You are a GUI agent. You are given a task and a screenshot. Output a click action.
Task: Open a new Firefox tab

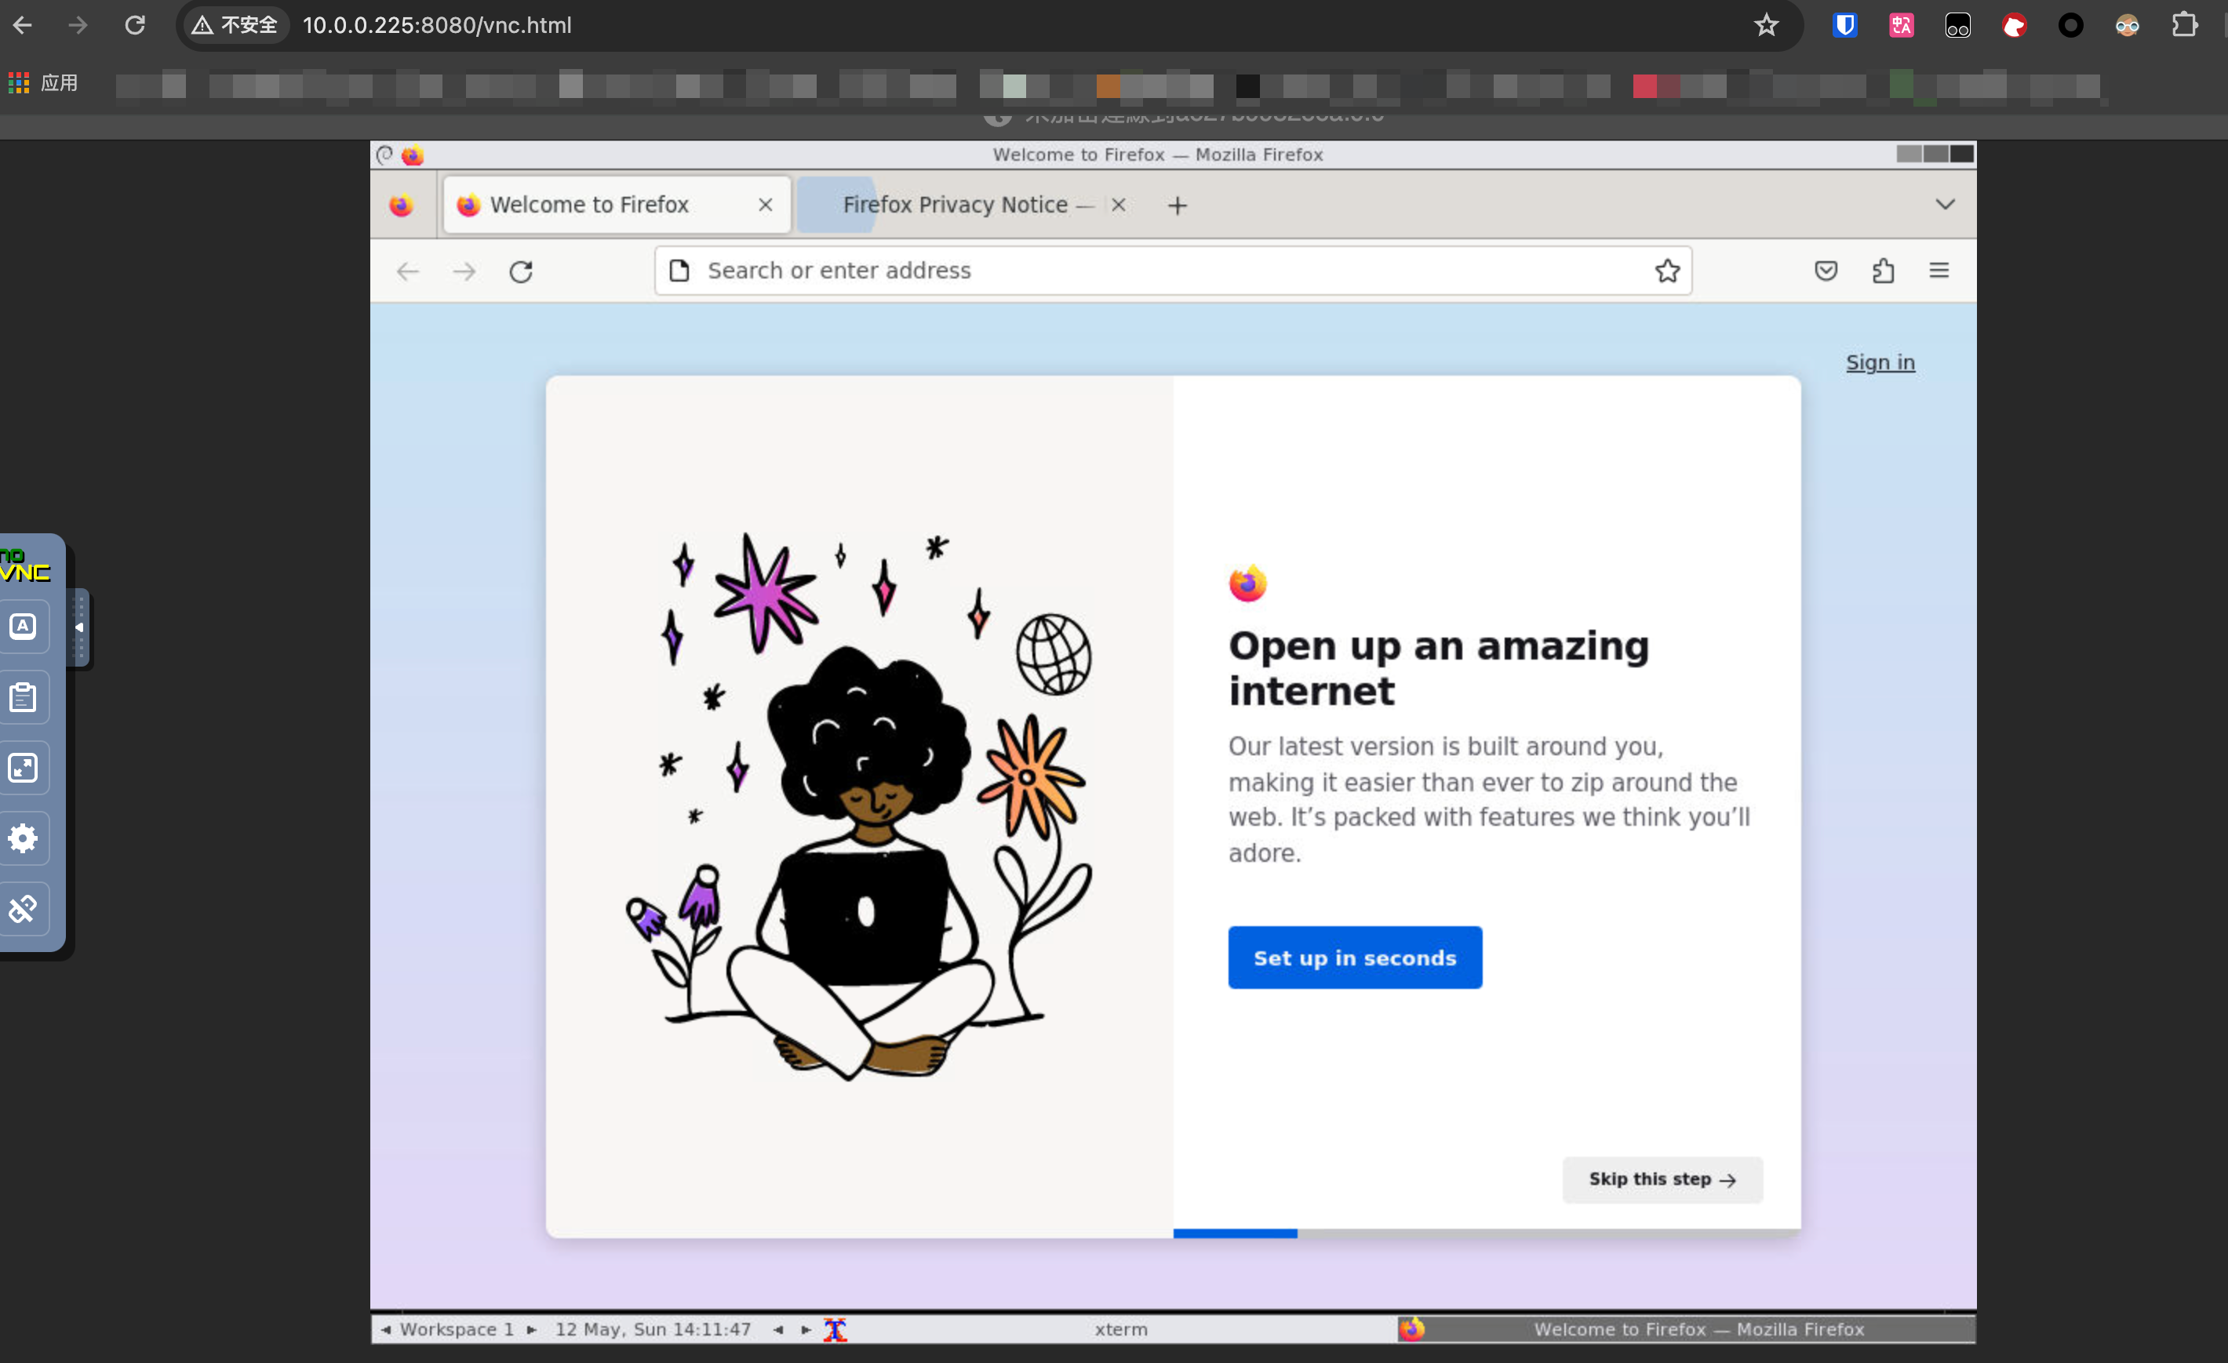[1177, 206]
